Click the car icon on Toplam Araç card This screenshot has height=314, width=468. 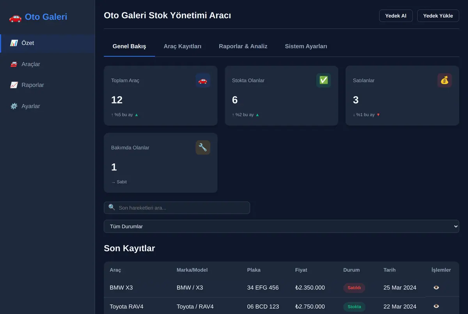(x=203, y=80)
